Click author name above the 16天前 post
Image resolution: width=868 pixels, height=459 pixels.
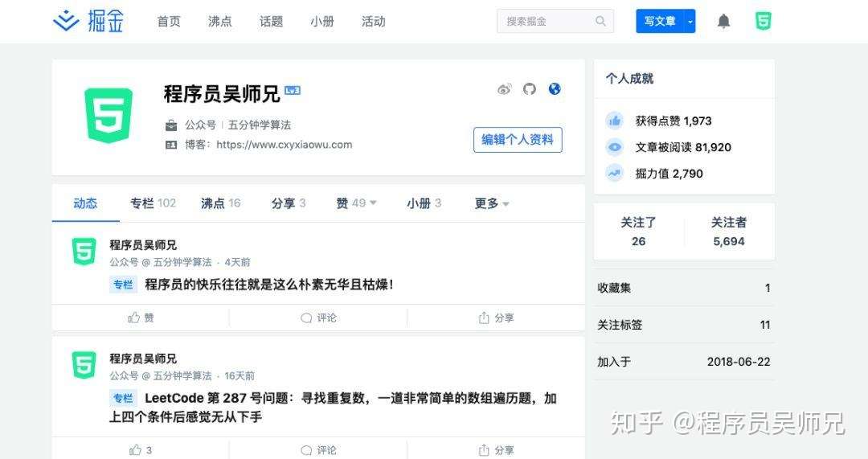[x=143, y=359]
